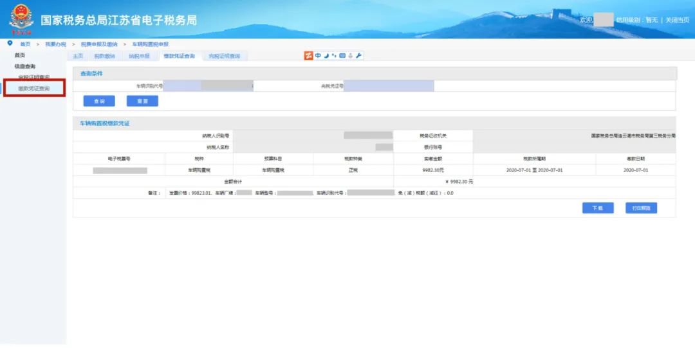Image resolution: width=695 pixels, height=348 pixels.
Task: Click the tax bureau emblem logo
Action: click(21, 19)
